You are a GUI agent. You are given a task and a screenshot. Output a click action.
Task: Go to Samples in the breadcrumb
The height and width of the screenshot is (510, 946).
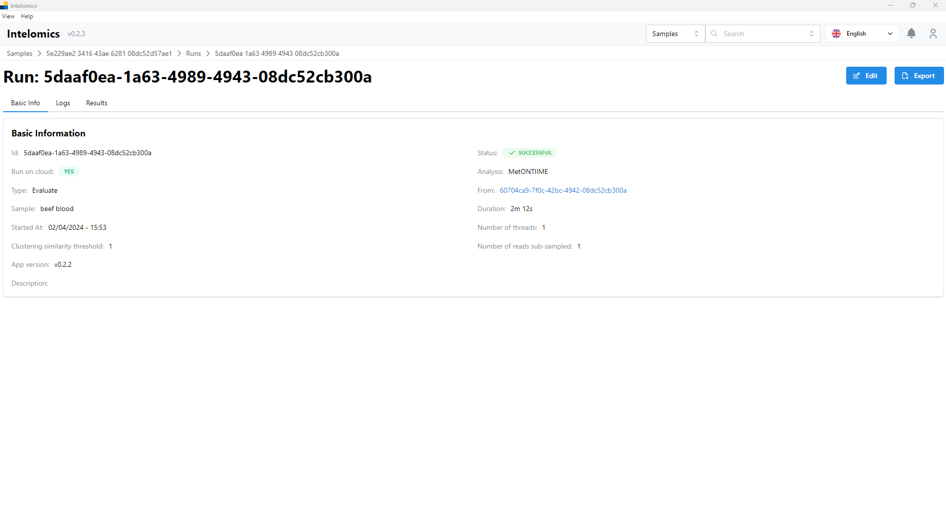tap(19, 53)
